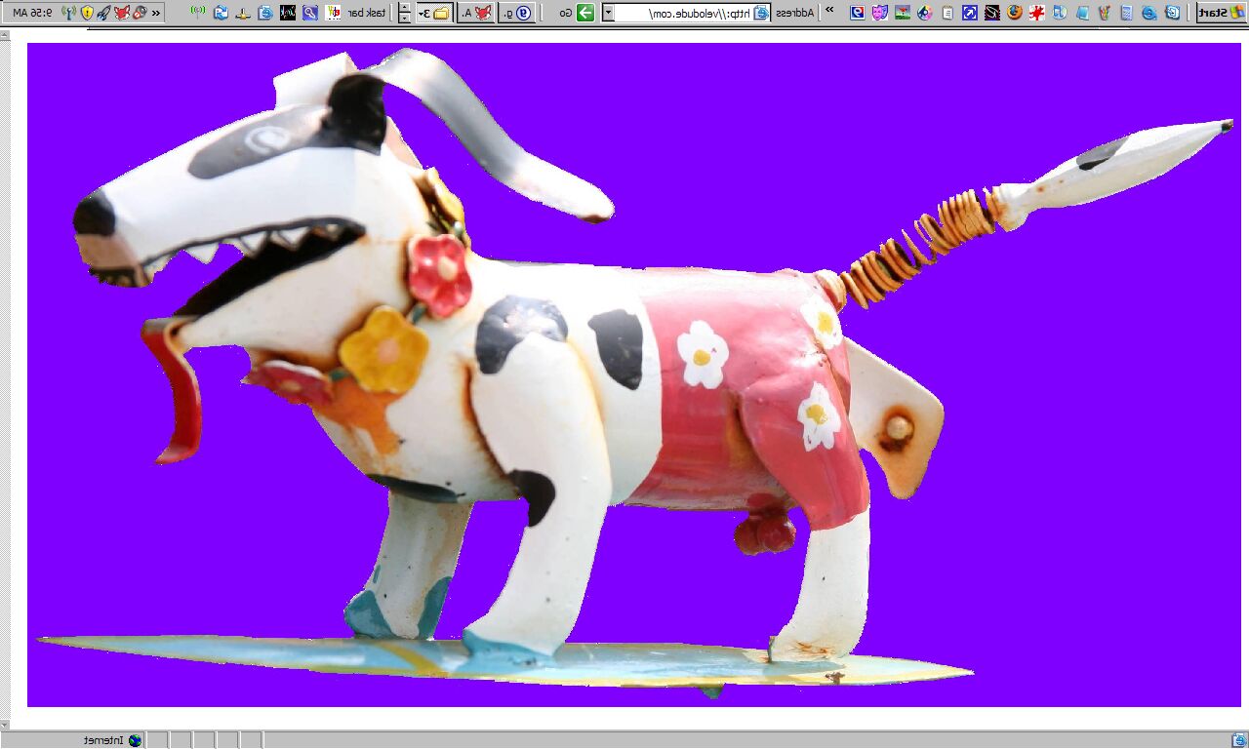
Task: Click the red fox tray icon
Action: tap(121, 13)
